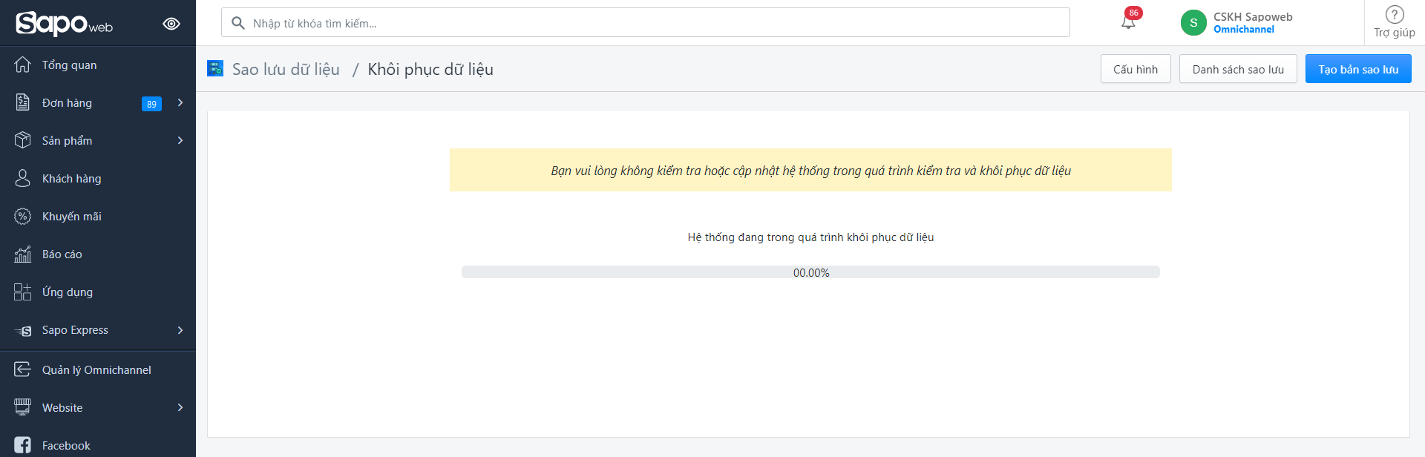Click the notification bell icon

tap(1128, 22)
